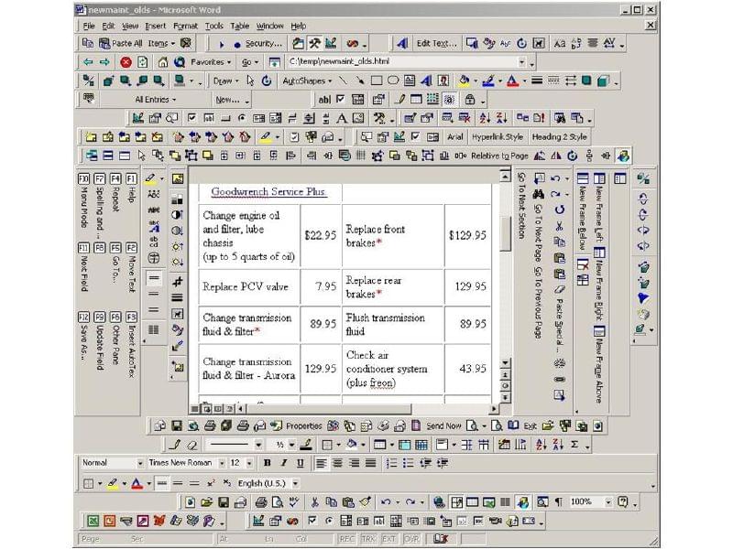Toggle single line spacing next to superscript

[x=162, y=483]
